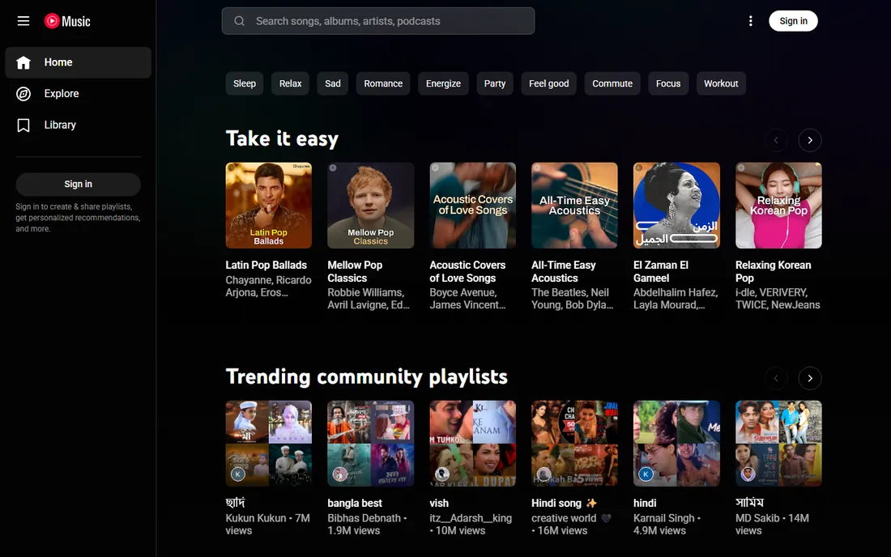The height and width of the screenshot is (557, 891).
Task: Click the sidebar Sign in button
Action: pos(78,184)
